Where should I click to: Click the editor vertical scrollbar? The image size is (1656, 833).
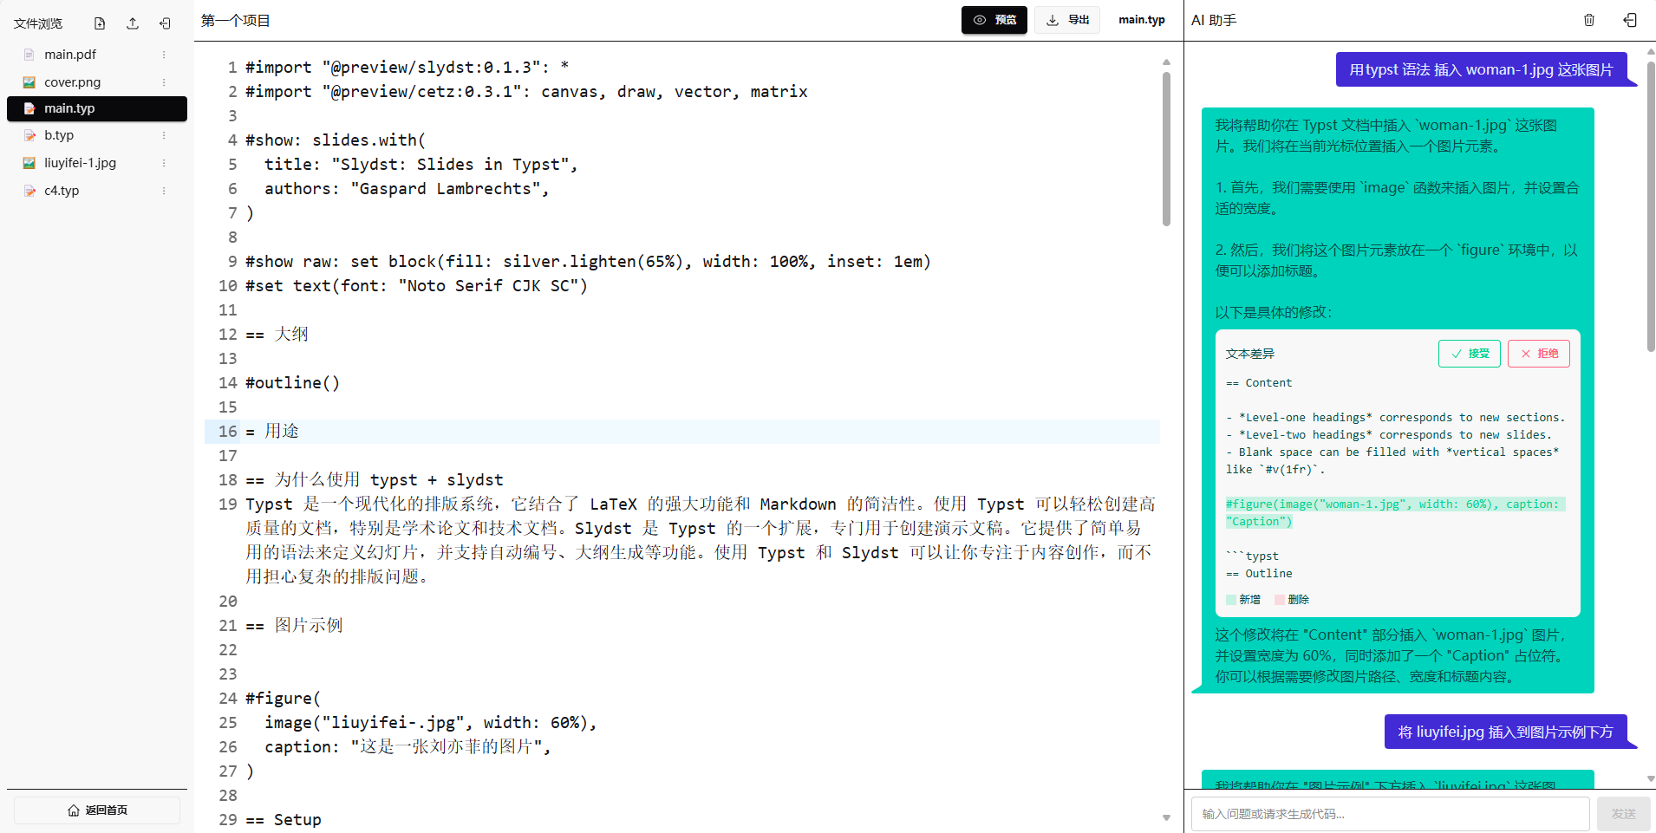[x=1166, y=147]
